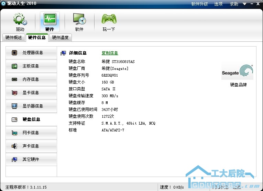This screenshot has height=191, width=263.
Task: Click the 处理器信息 chip icon
Action: [x=14, y=53]
